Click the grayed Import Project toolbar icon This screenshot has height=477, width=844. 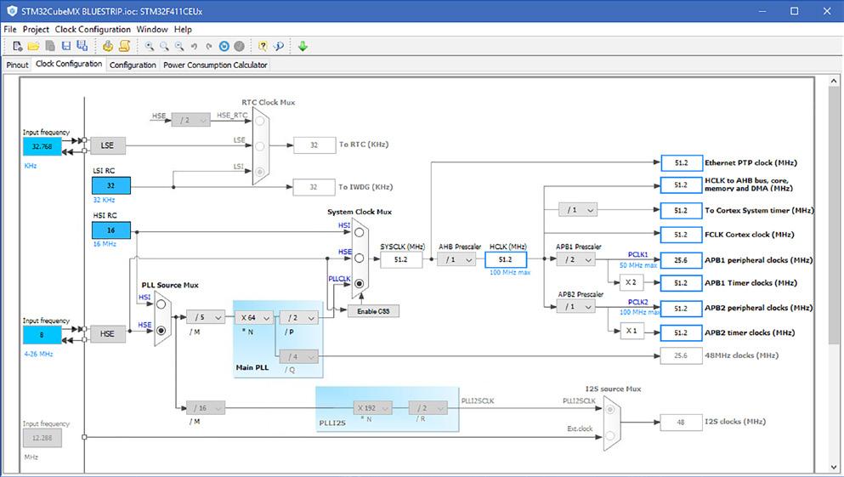[x=50, y=46]
